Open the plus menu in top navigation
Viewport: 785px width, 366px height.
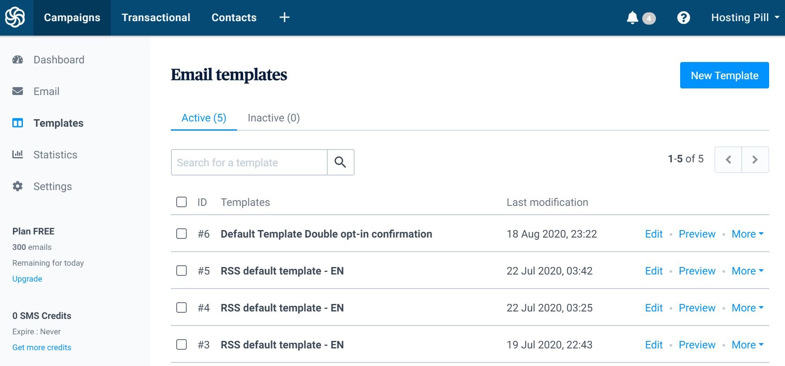pos(285,18)
